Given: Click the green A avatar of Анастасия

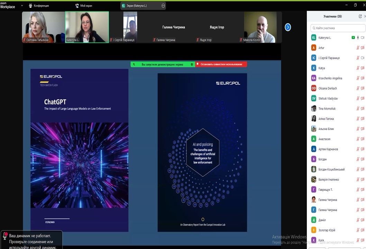Looking at the screenshot, I should pos(314,139).
